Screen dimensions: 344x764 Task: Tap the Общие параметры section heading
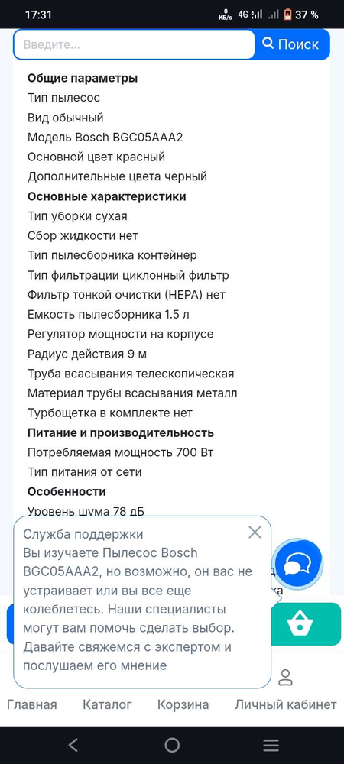(x=83, y=78)
